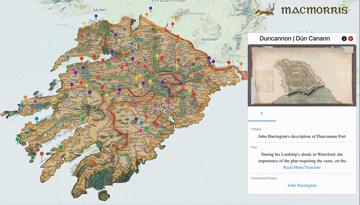Click the MACMORRIS site logo text
The height and width of the screenshot is (205, 360).
314,10
